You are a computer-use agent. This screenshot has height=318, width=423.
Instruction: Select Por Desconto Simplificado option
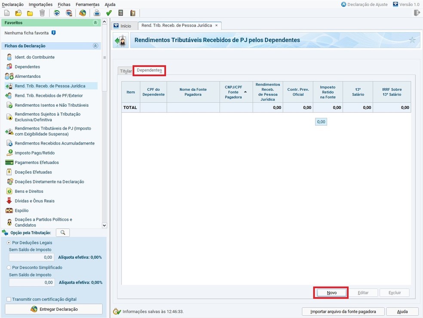click(9, 268)
